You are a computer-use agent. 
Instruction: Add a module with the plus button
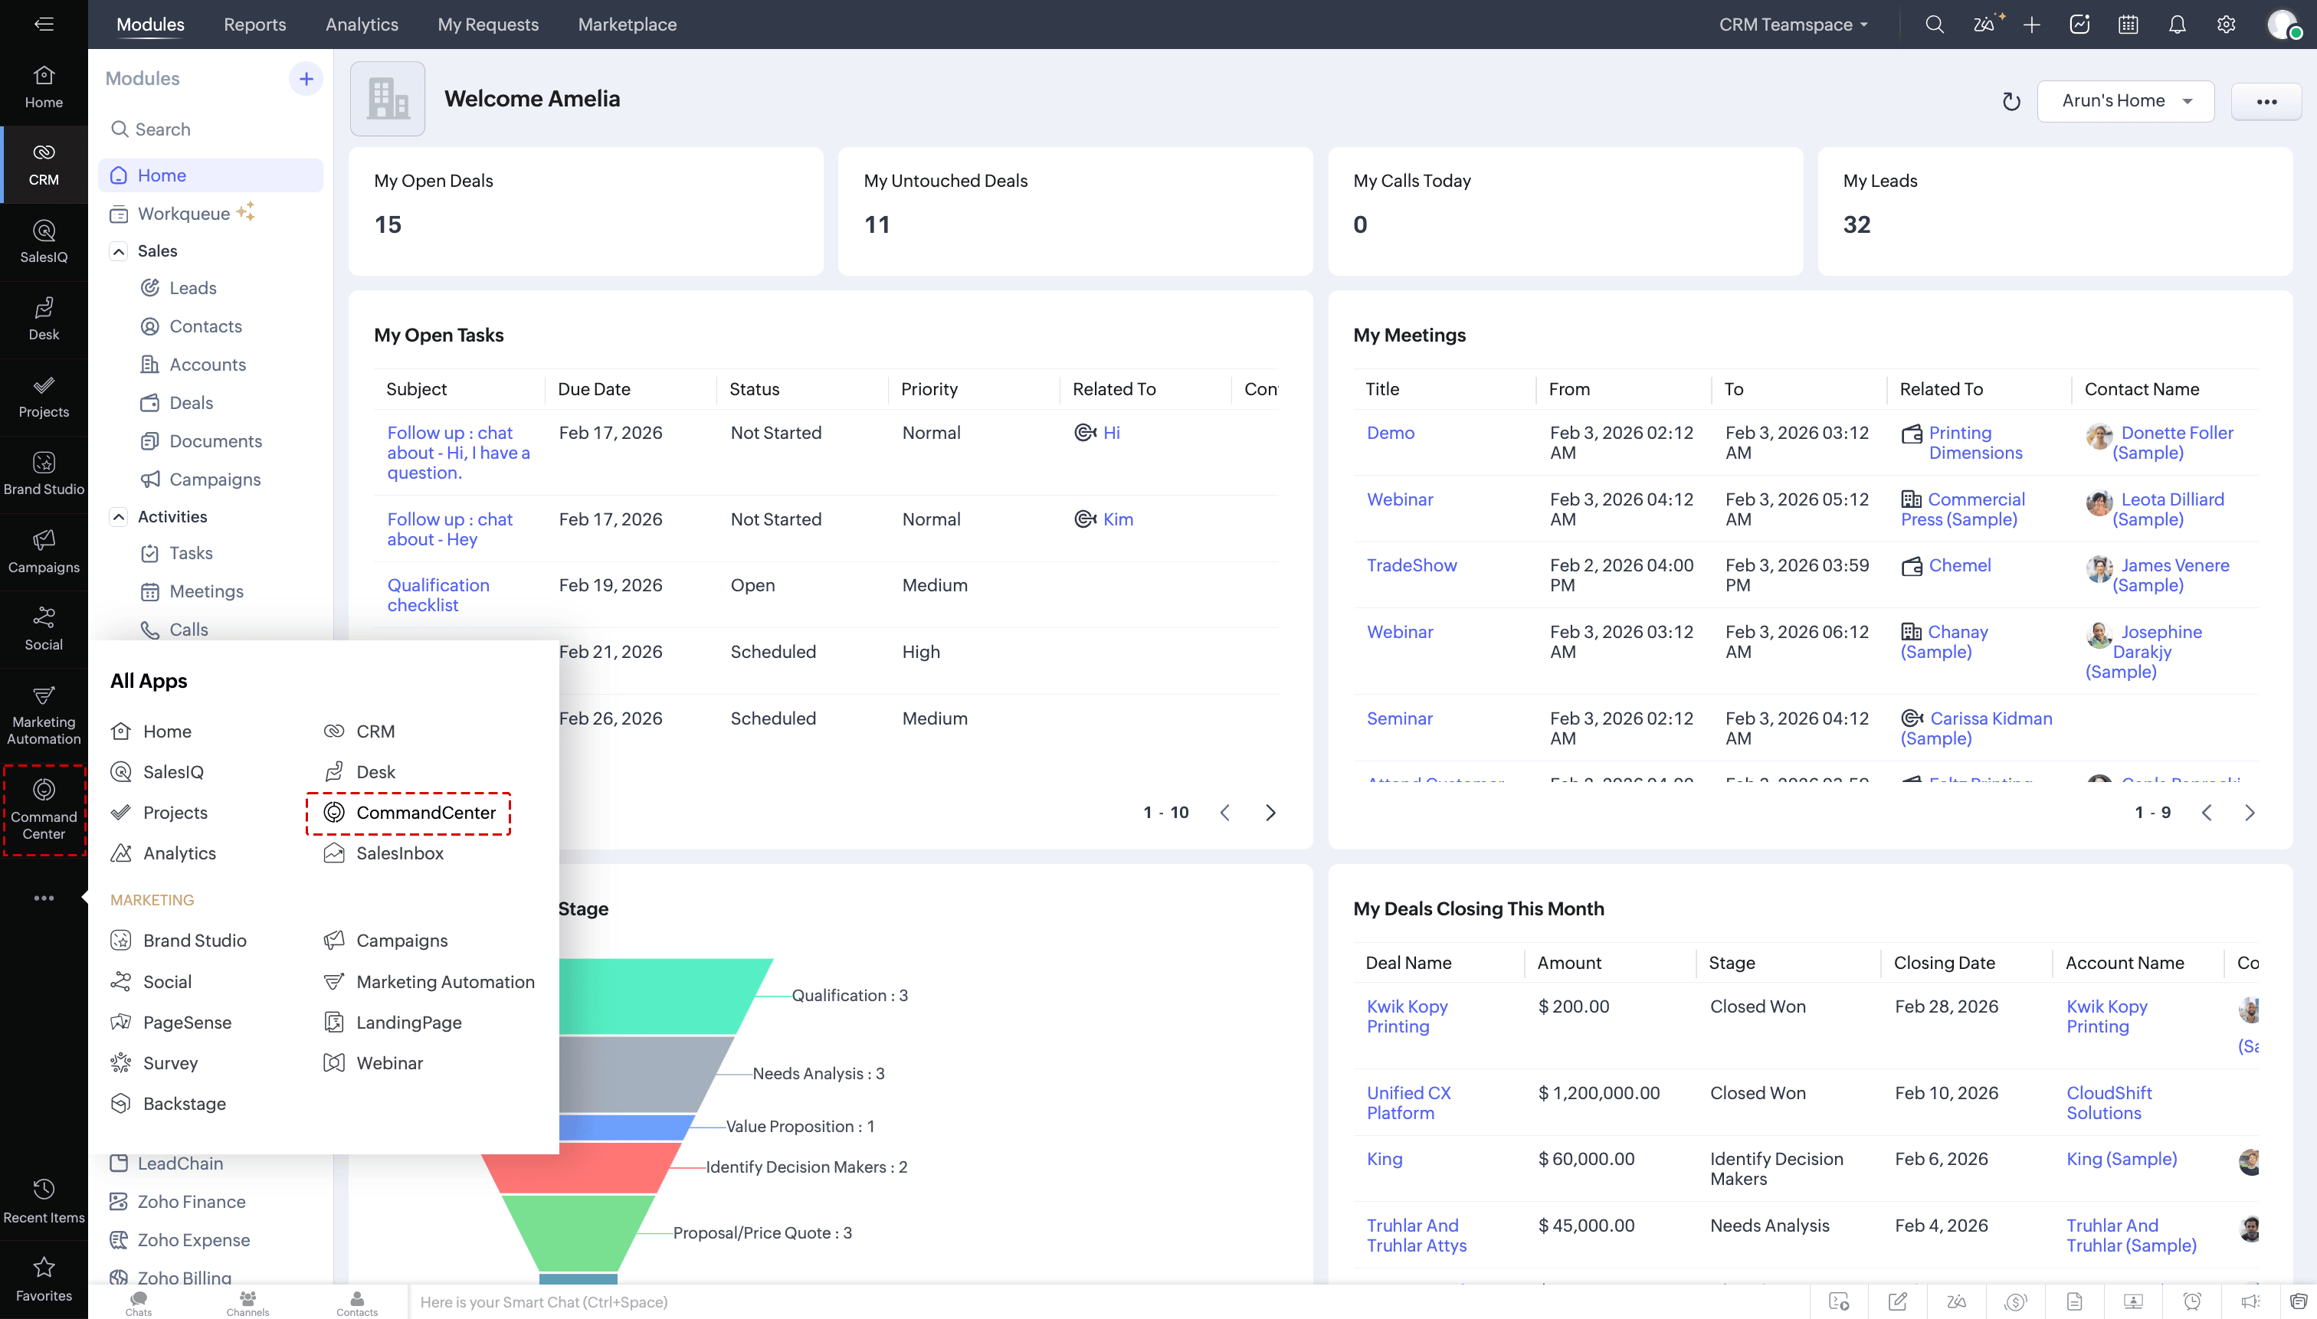(306, 79)
